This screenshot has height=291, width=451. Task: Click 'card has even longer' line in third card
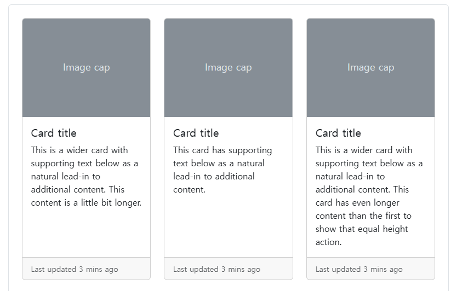[x=357, y=203]
